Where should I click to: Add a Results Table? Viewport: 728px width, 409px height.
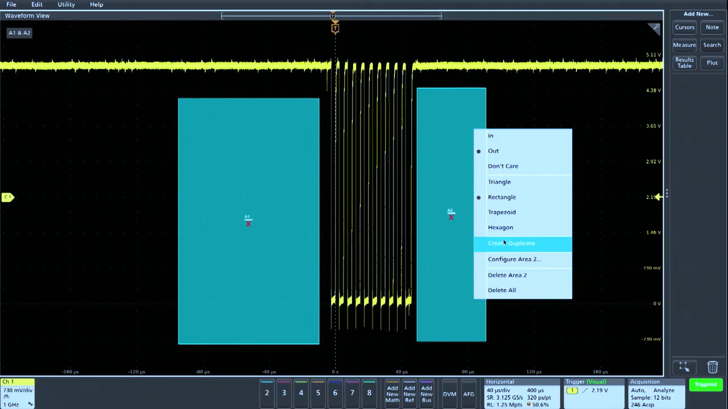pos(684,63)
